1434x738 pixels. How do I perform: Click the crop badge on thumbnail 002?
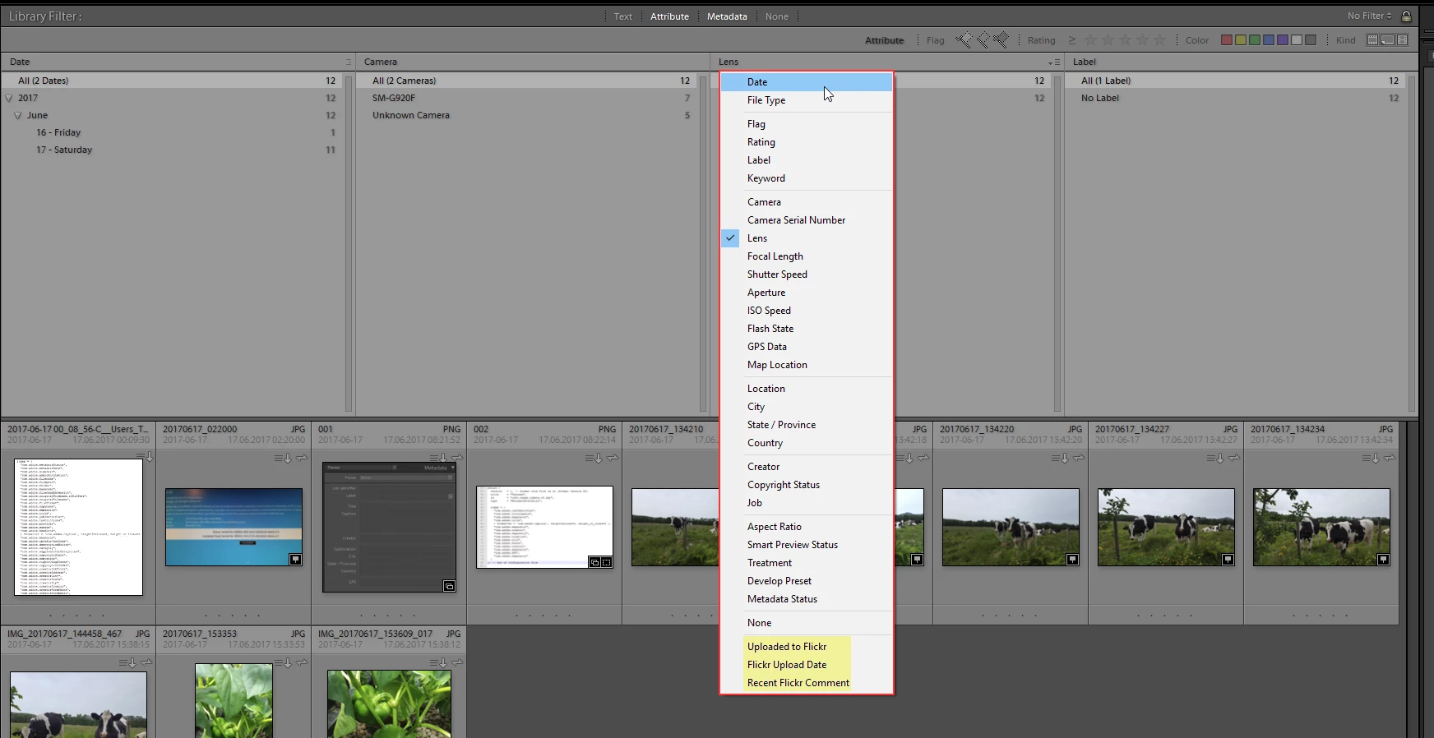coord(606,562)
